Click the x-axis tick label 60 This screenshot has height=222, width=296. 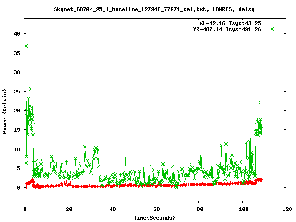pos(156,209)
